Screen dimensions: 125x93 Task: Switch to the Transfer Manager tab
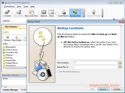(x=10, y=90)
